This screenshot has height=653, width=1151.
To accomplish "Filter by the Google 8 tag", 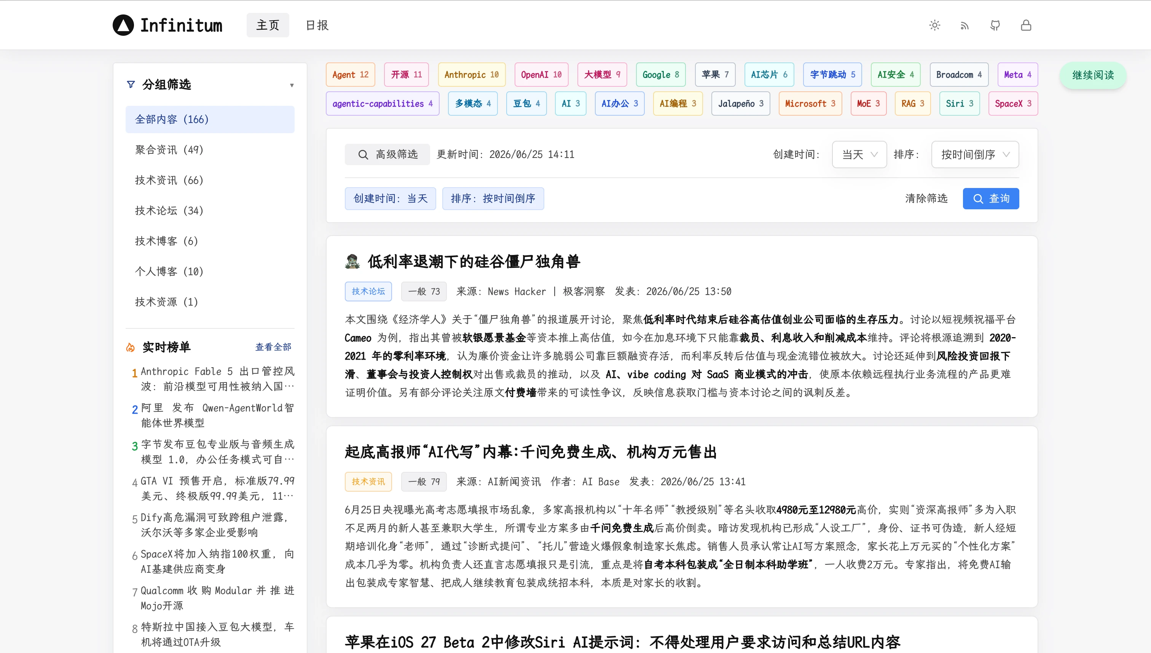I will coord(661,75).
